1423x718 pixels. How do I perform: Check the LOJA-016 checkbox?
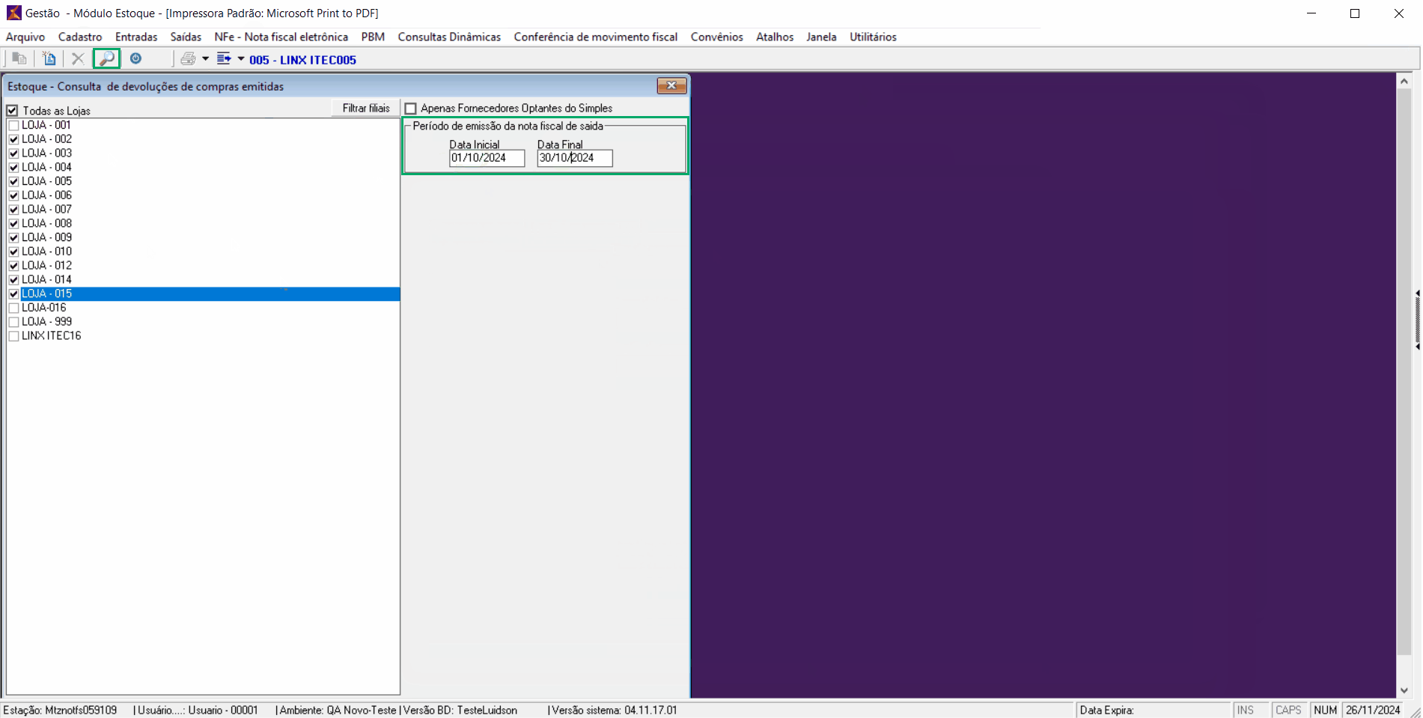point(13,308)
